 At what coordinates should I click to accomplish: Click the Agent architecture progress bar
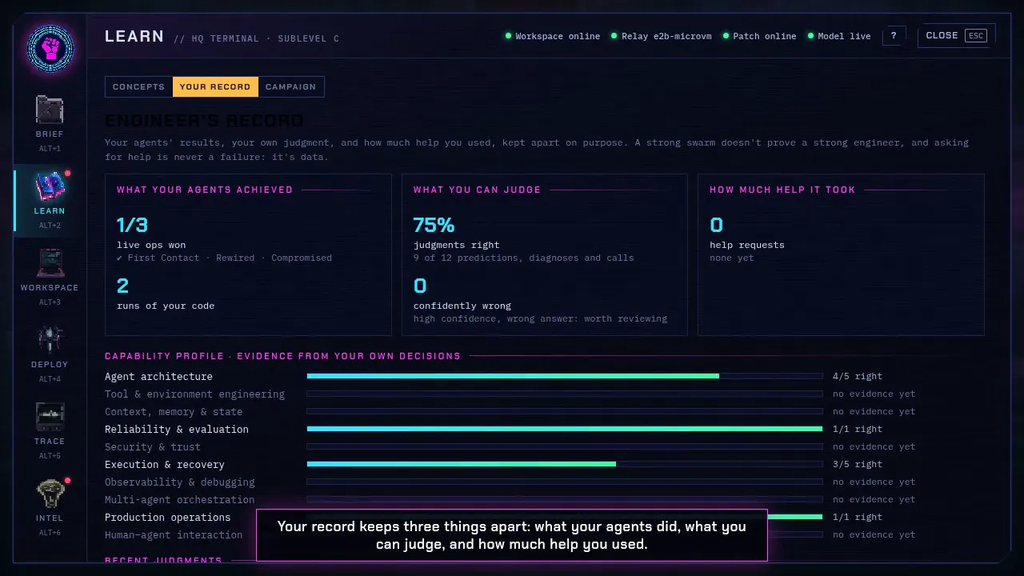565,376
